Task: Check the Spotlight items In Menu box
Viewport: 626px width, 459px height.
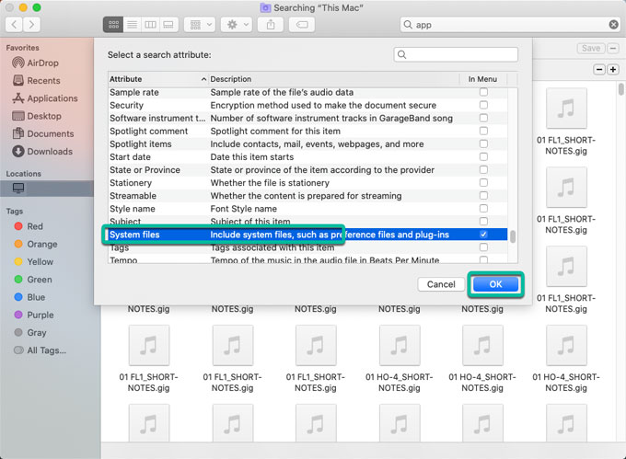Action: (x=483, y=144)
